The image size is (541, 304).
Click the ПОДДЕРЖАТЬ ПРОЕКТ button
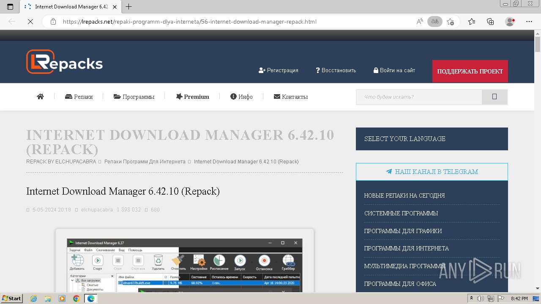point(470,71)
